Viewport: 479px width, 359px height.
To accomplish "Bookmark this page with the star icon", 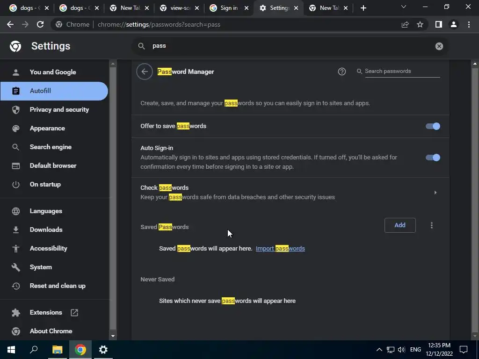I will pos(420,24).
